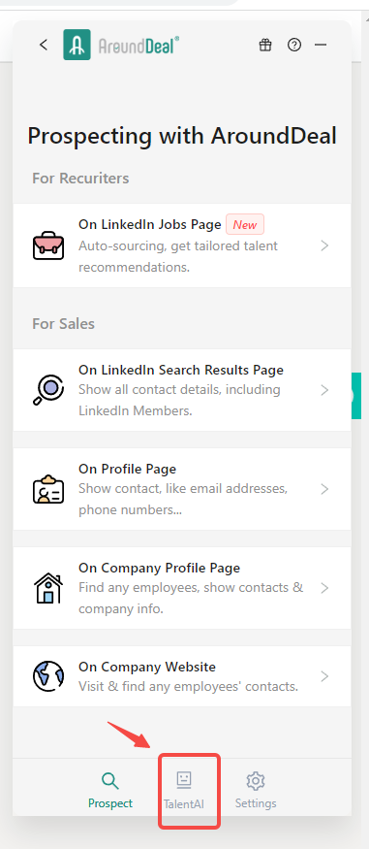Switch to the Settings tab
Viewport: 369px width, 849px height.
[256, 791]
